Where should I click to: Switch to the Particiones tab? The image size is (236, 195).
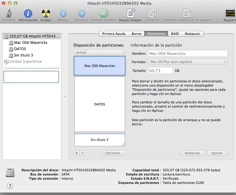(156, 34)
